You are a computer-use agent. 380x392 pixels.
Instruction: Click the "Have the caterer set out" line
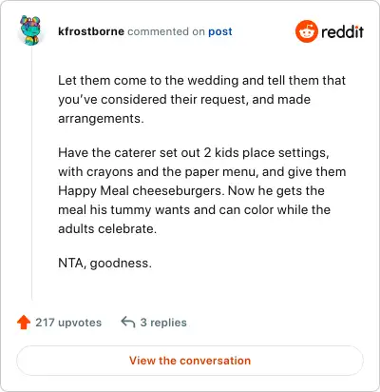tap(194, 152)
